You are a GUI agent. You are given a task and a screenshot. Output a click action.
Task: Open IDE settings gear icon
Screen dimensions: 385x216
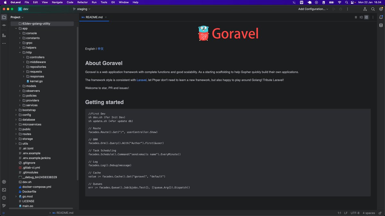(x=381, y=9)
